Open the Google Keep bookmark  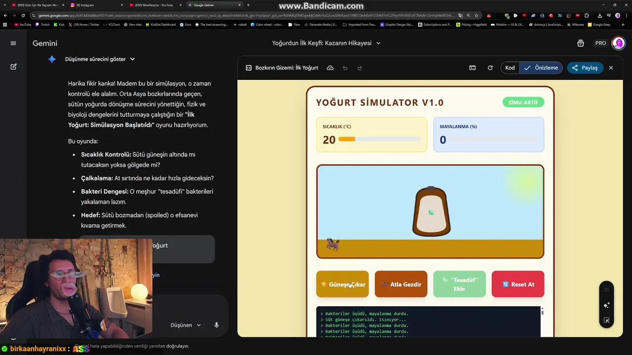pyautogui.click(x=599, y=24)
